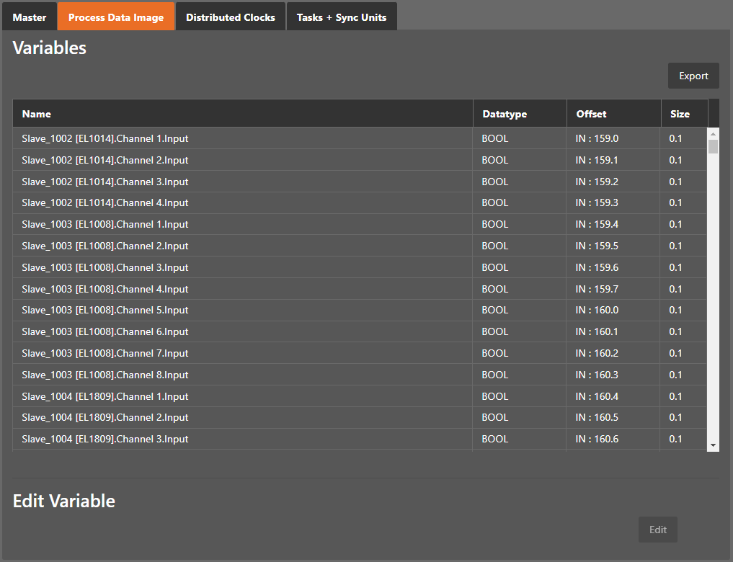The image size is (733, 562).
Task: Select Slave_1002 [EL1014].Channel 1.Input row
Action: click(105, 138)
